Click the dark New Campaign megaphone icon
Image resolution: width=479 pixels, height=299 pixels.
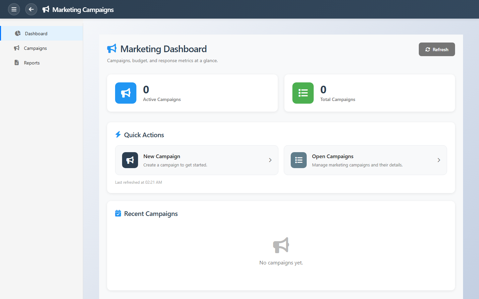(130, 160)
